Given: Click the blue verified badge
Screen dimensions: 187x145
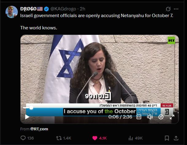Looking at the screenshot, I should pyautogui.click(x=46, y=9).
